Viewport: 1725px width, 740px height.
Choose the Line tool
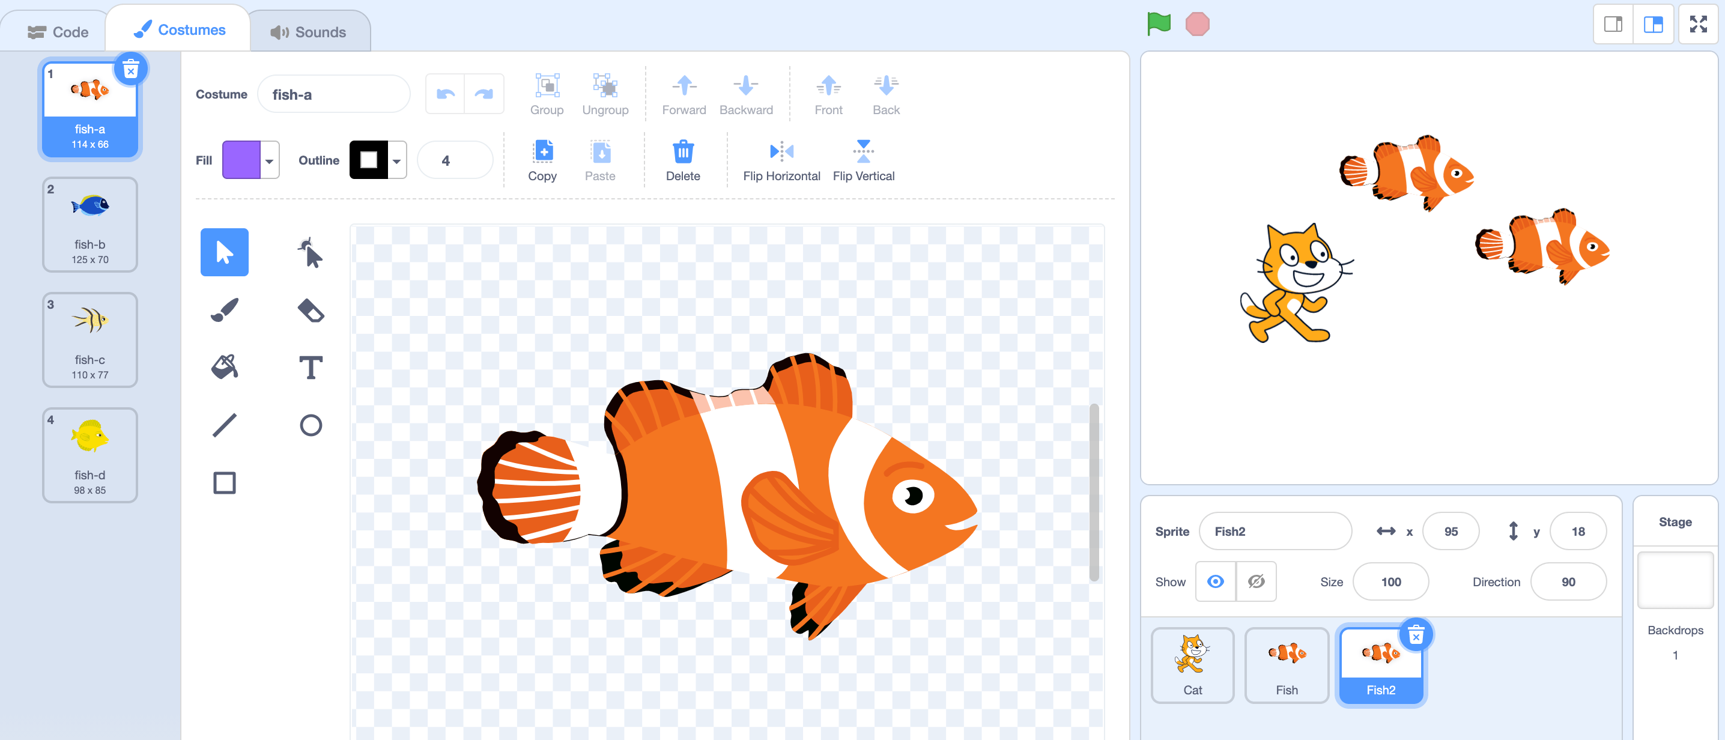coord(224,425)
